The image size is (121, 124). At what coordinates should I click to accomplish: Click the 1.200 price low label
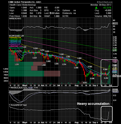coord(43,65)
